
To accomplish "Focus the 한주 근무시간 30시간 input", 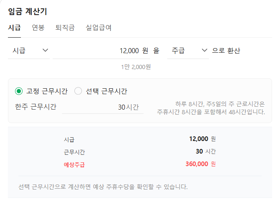I will click(103, 107).
